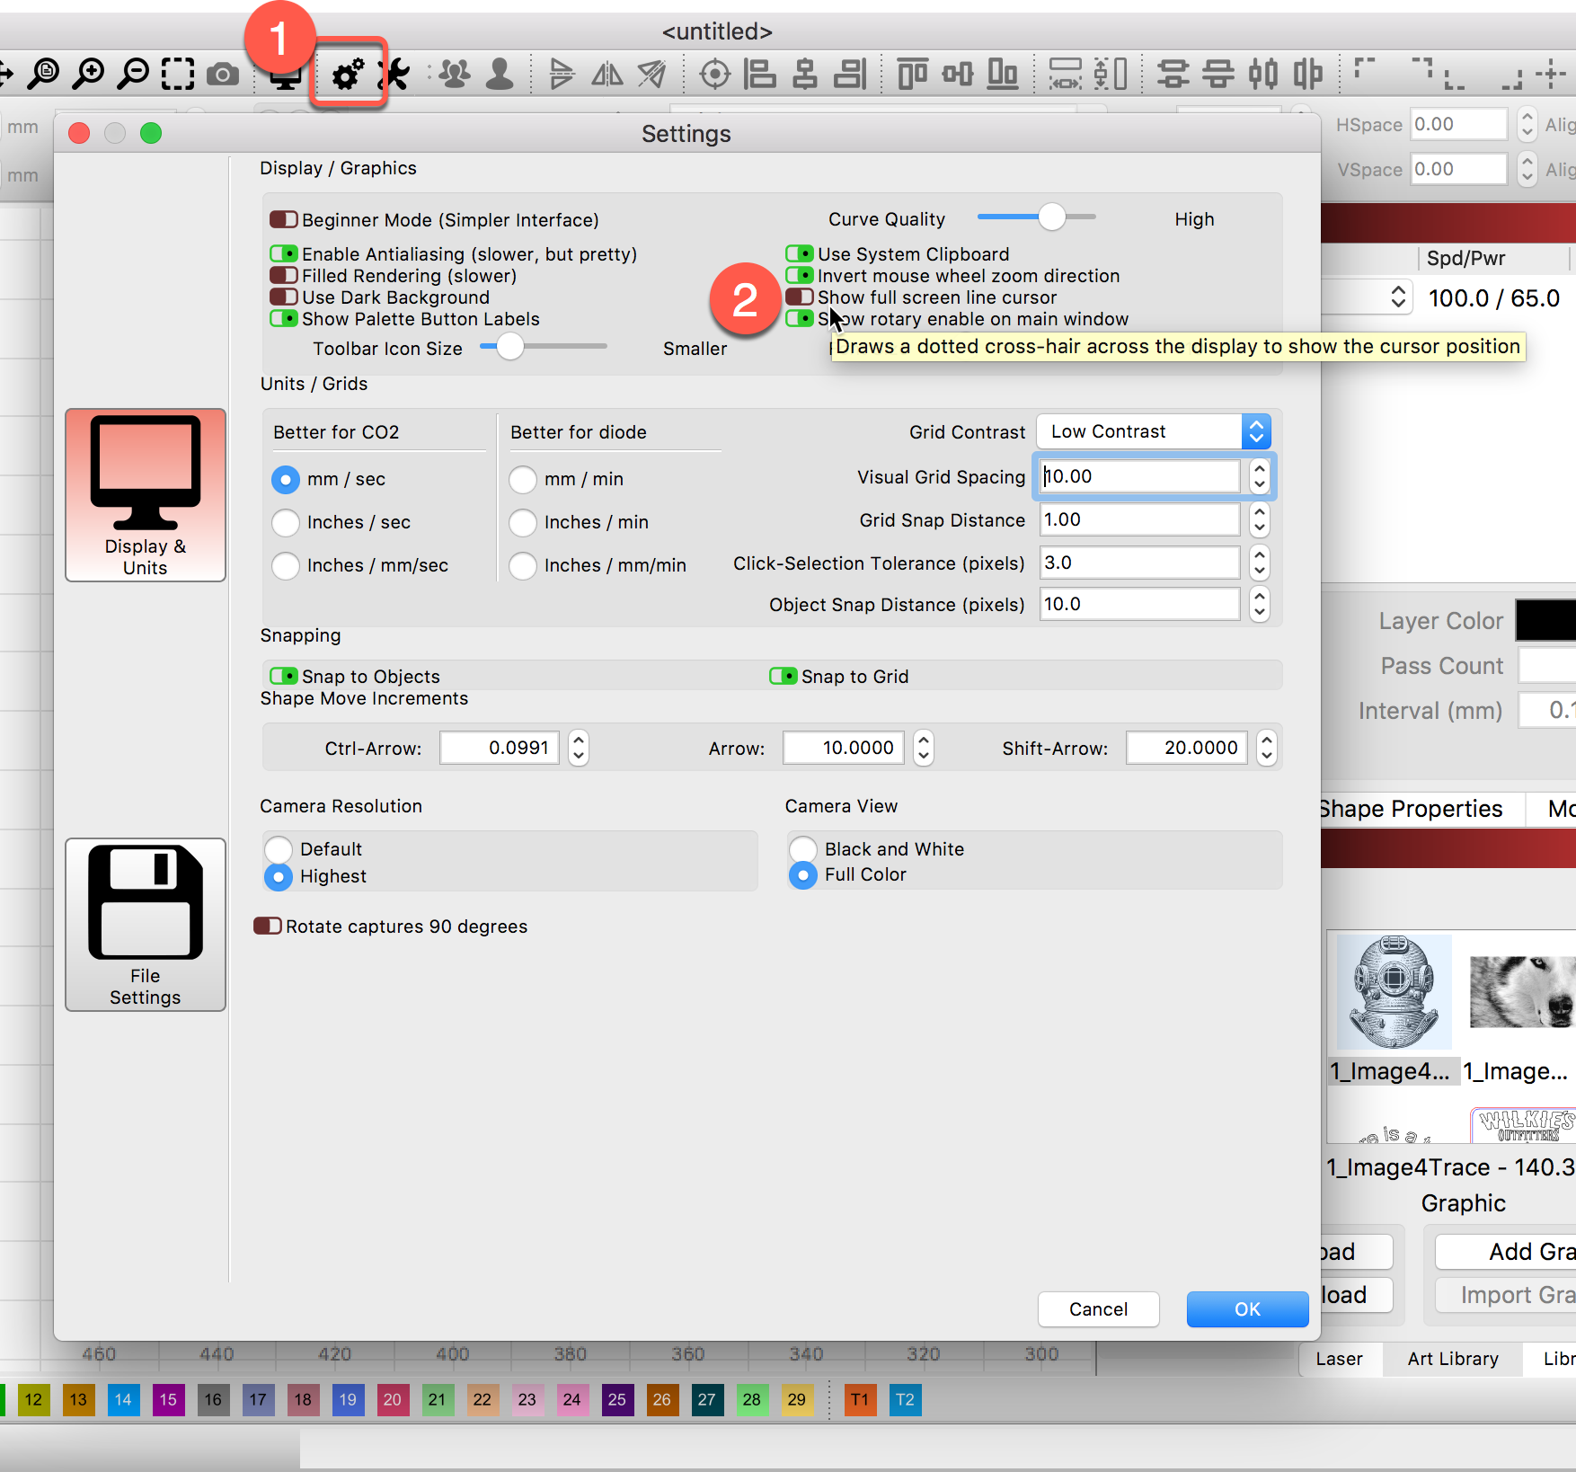This screenshot has height=1472, width=1576.
Task: Click OK to confirm settings
Action: point(1247,1309)
